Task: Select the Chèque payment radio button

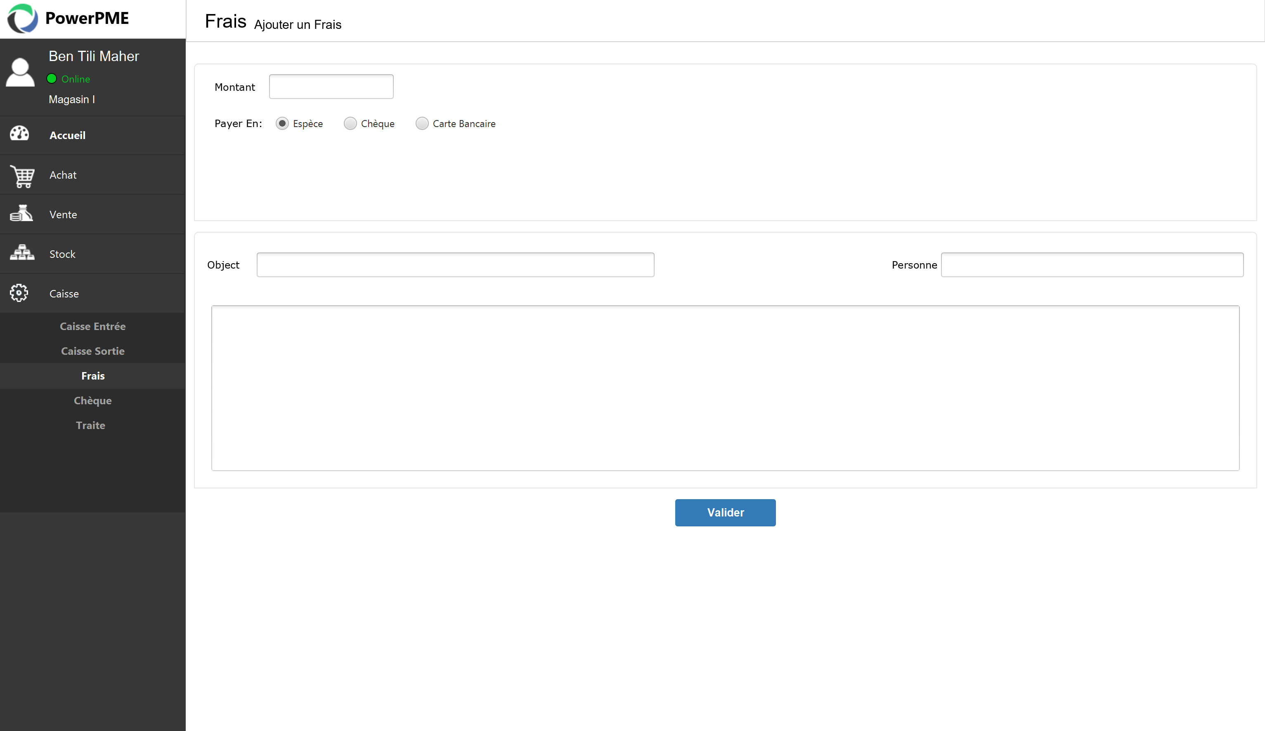Action: 350,123
